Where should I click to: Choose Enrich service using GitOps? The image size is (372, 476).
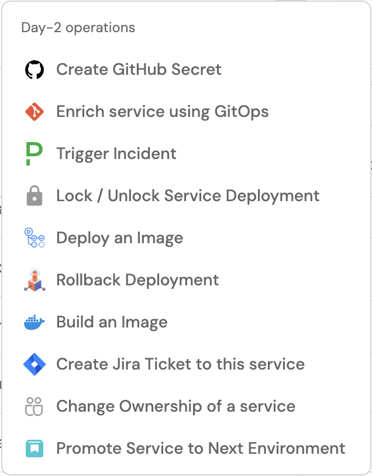coord(162,112)
